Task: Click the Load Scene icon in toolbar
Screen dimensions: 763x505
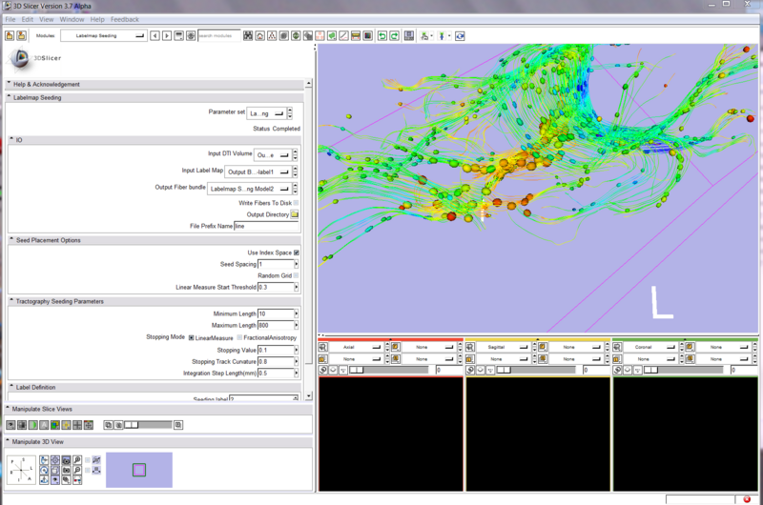Action: (x=9, y=35)
